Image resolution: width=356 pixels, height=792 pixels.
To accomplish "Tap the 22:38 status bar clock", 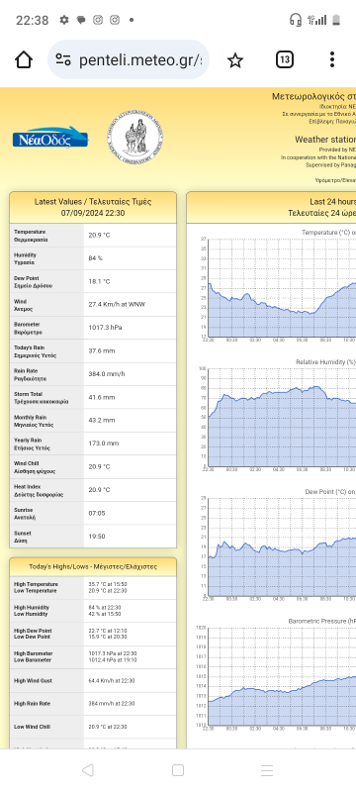I will tap(33, 20).
